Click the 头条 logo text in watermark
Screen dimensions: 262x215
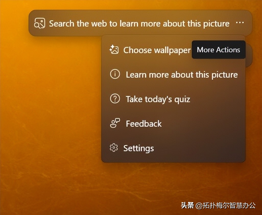(x=187, y=205)
